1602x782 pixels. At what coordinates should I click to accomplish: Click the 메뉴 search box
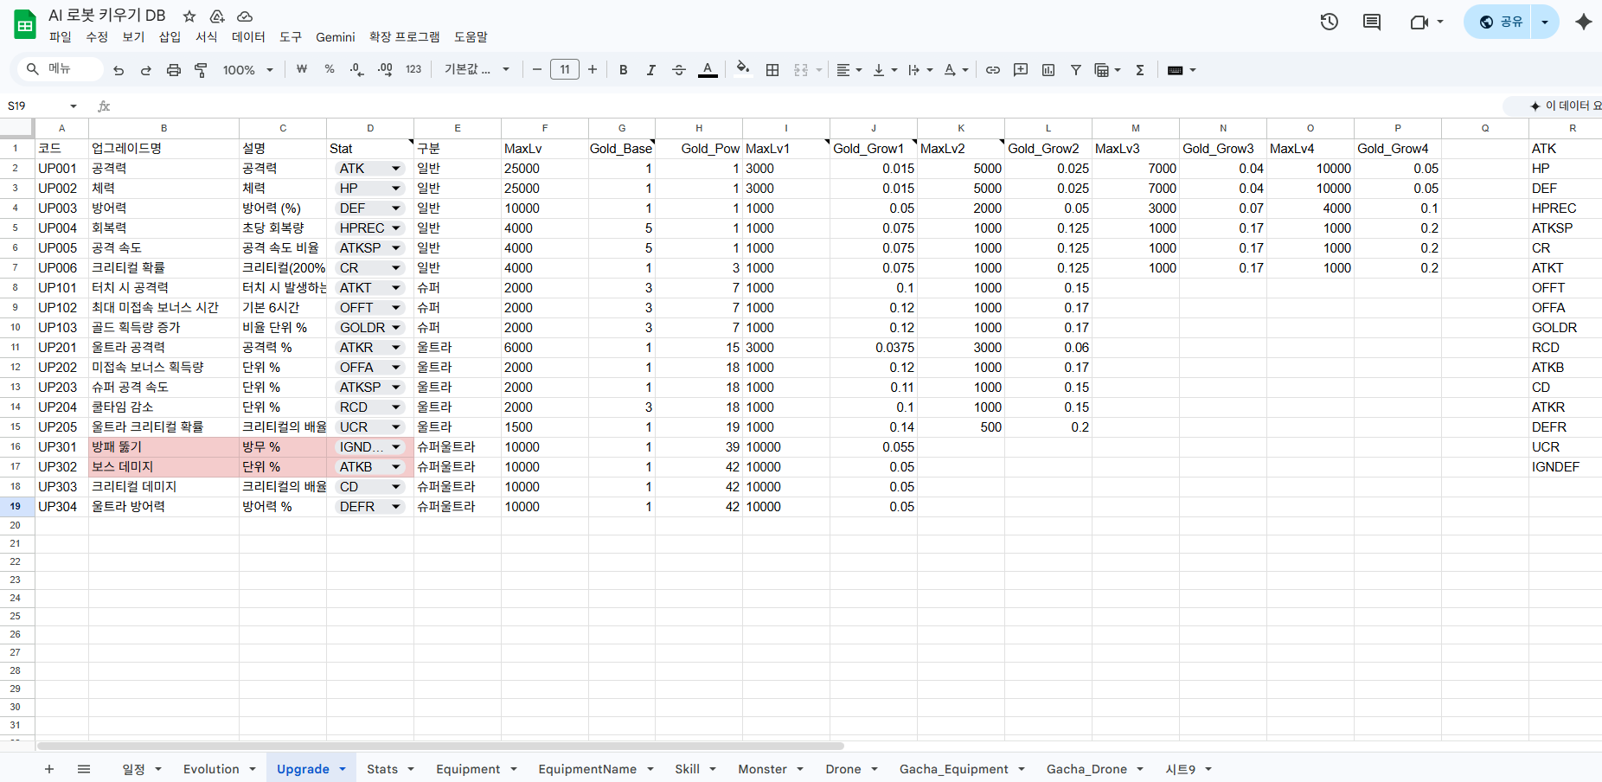59,69
